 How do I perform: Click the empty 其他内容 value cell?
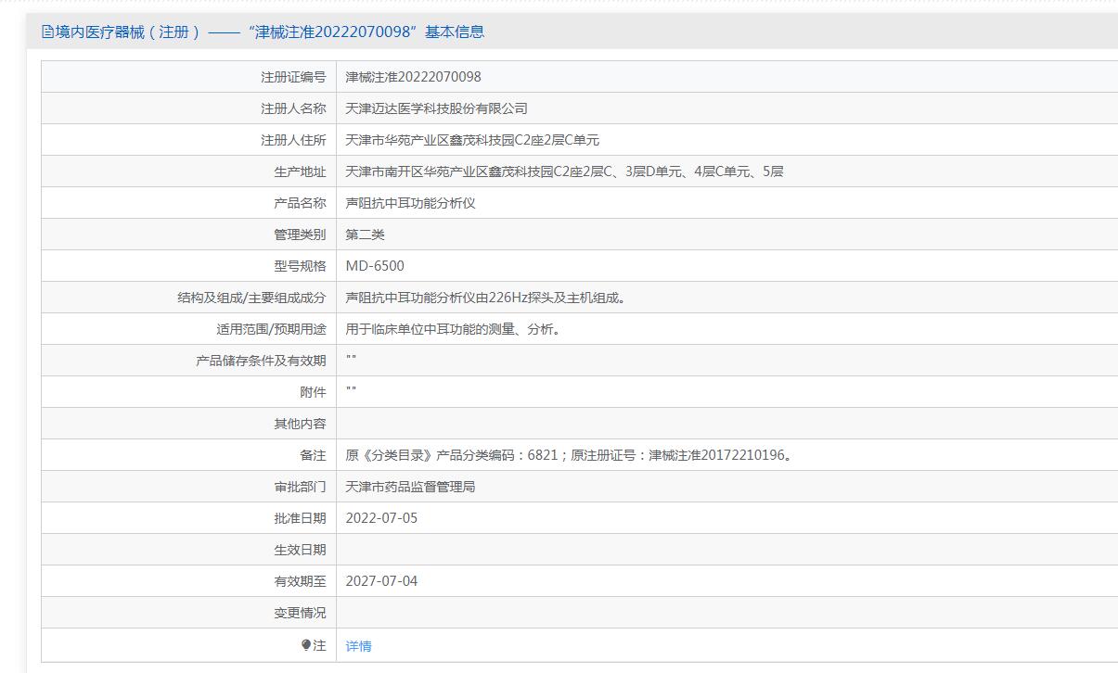(724, 424)
